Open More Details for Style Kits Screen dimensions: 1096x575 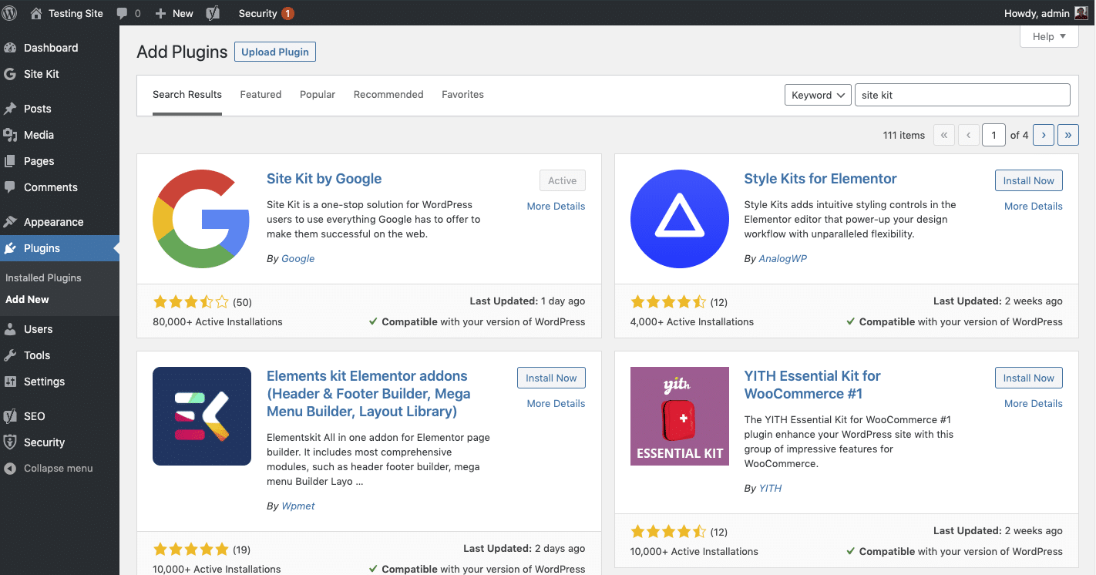pos(1034,206)
